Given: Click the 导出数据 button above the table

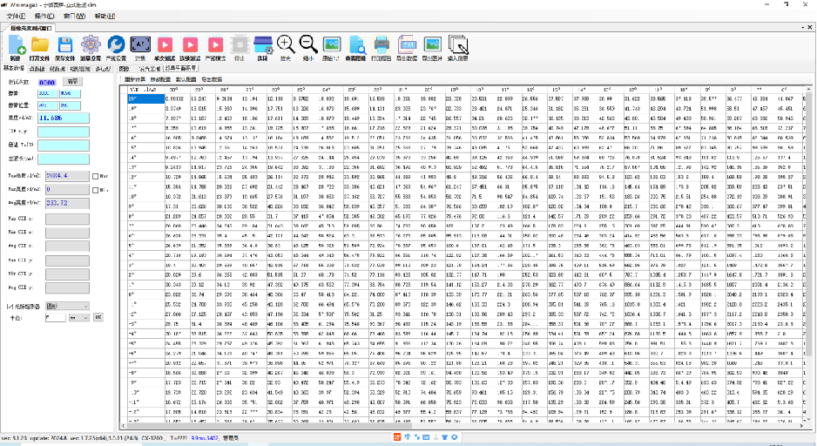Looking at the screenshot, I should (212, 80).
